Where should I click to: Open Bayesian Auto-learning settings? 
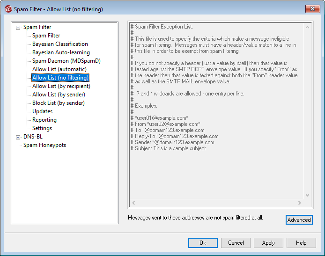[61, 52]
